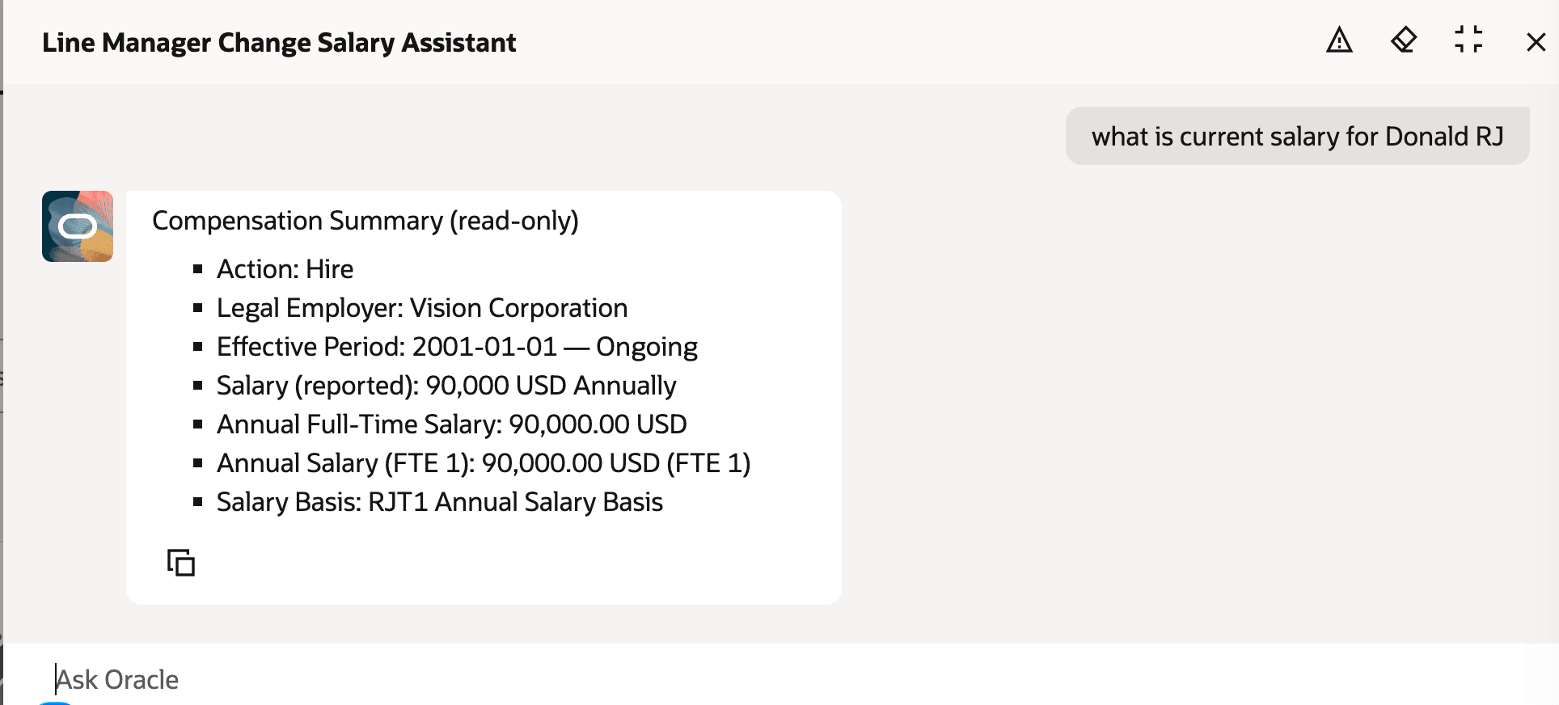This screenshot has height=705, width=1559.
Task: Clear the conversation using the eraser icon
Action: [x=1404, y=41]
